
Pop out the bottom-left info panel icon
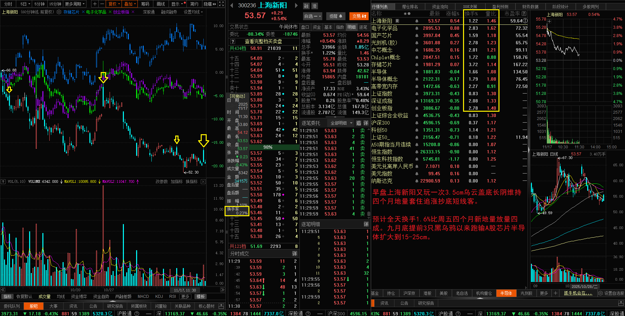tap(221, 306)
